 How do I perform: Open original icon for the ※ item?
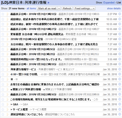click(120, 79)
